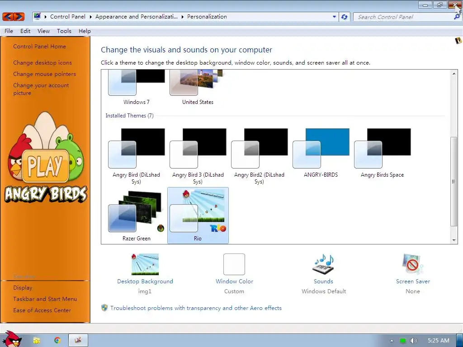
Task: Open the Edit menu
Action: pos(25,31)
